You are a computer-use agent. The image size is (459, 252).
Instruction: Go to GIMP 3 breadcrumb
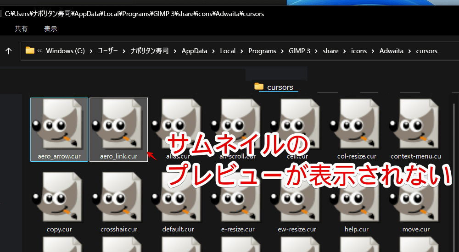click(x=299, y=51)
